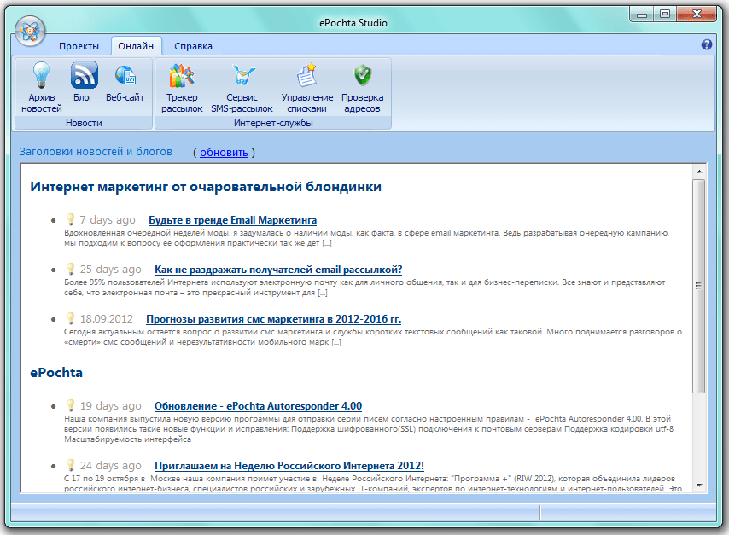Click the '18.09.2012' date text
Viewport: 729px width, 535px height.
pos(107,319)
